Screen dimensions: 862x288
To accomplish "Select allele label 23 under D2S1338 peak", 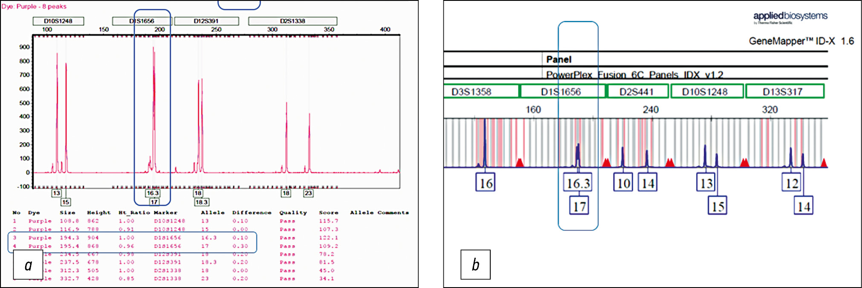I will point(308,193).
